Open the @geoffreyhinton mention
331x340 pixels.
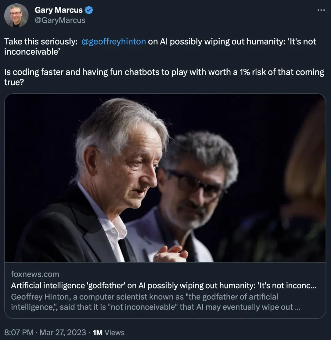pyautogui.click(x=114, y=41)
